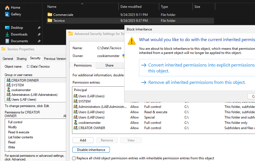
Task: Choose Remove all inherited permissions option
Action: click(x=197, y=82)
